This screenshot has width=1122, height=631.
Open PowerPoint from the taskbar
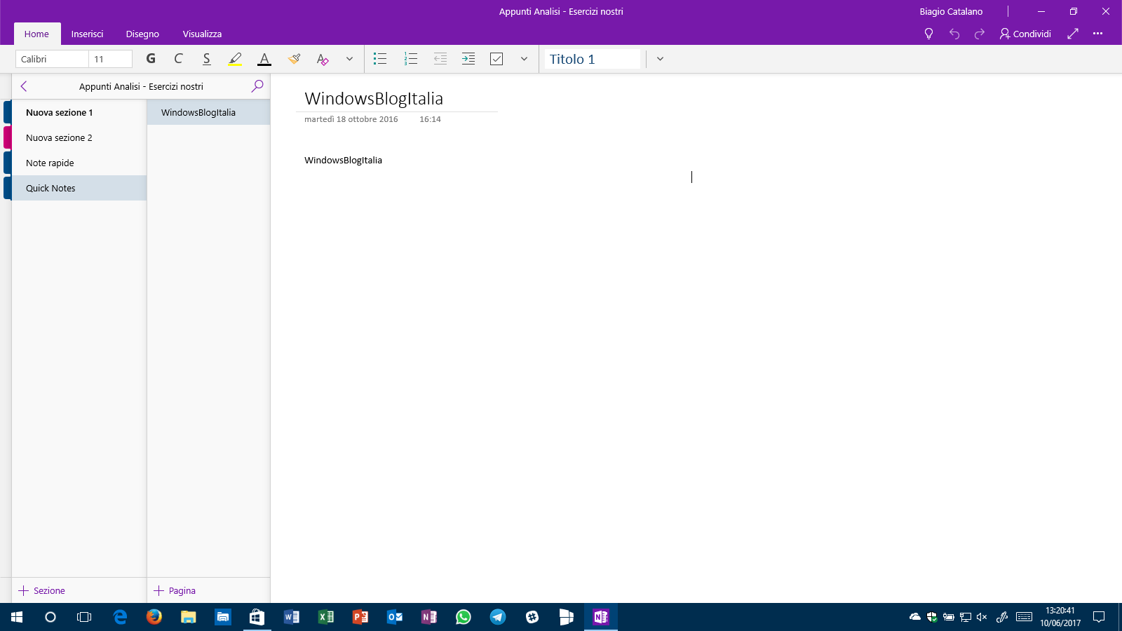[x=360, y=617]
